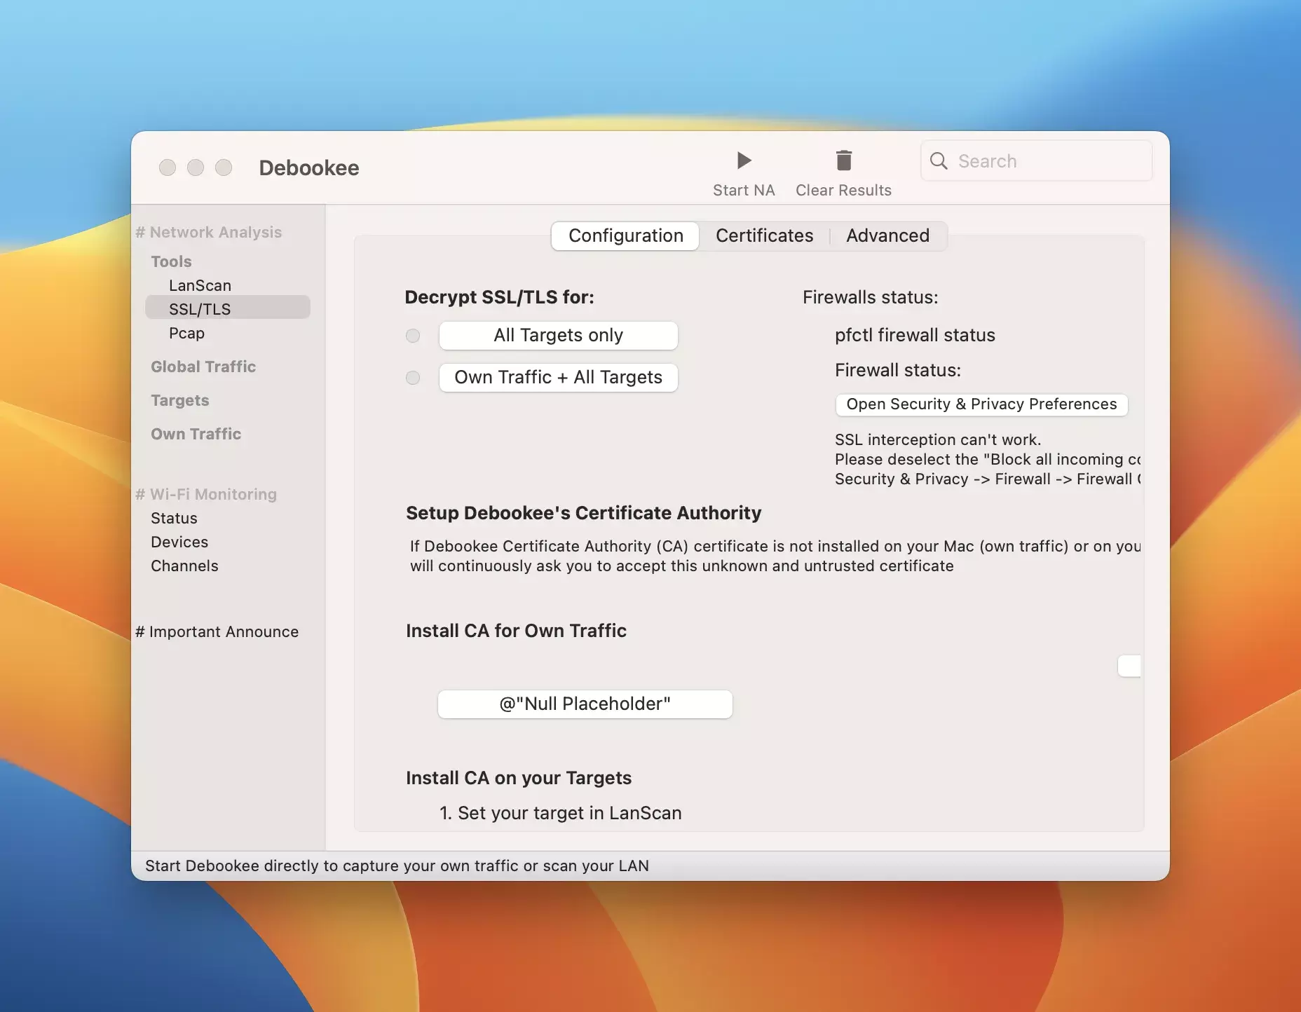Open Security & Privacy Preferences
The height and width of the screenshot is (1012, 1301).
click(x=981, y=404)
